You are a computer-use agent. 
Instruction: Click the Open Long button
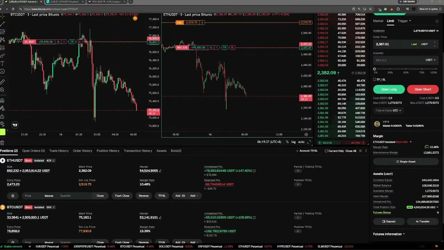pyautogui.click(x=389, y=89)
